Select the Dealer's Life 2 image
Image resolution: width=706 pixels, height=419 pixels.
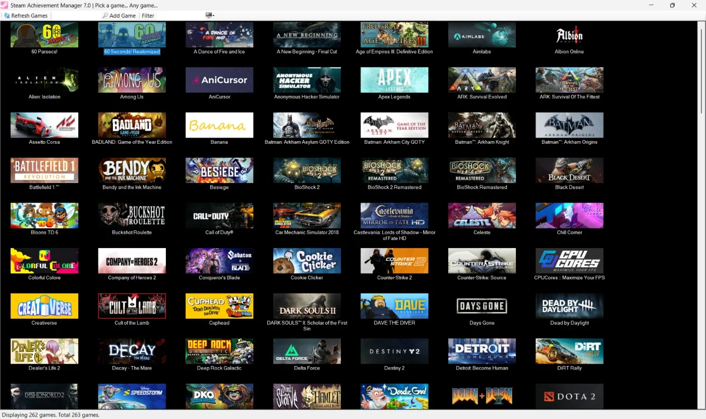click(44, 351)
